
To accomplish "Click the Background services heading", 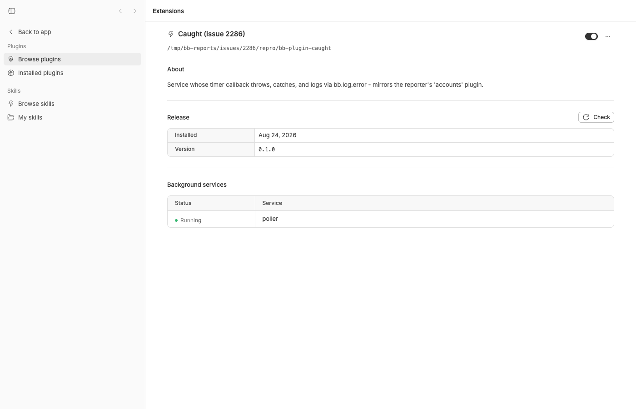I will click(197, 185).
